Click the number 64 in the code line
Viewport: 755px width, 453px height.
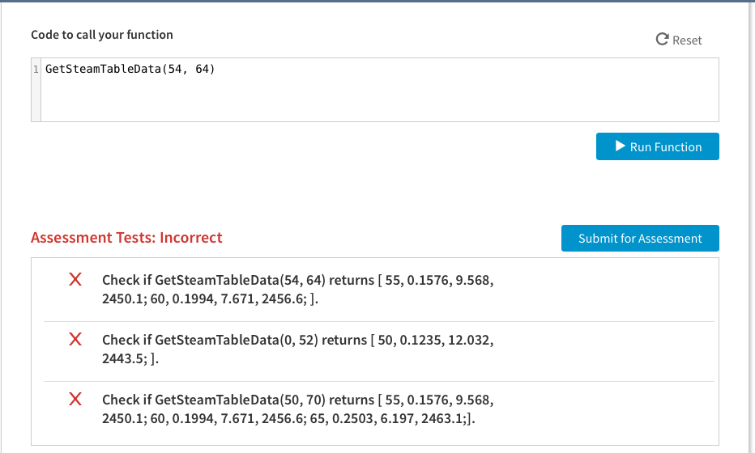pos(202,70)
